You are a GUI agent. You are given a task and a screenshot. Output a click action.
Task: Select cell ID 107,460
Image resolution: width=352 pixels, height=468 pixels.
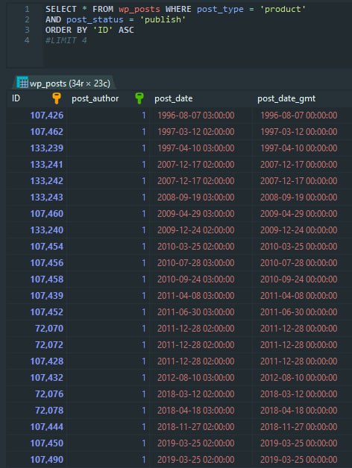pos(47,214)
